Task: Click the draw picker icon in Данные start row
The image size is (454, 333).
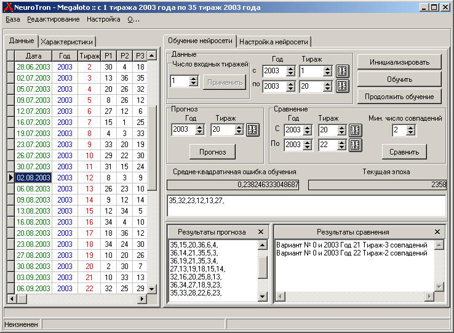Action: click(342, 71)
